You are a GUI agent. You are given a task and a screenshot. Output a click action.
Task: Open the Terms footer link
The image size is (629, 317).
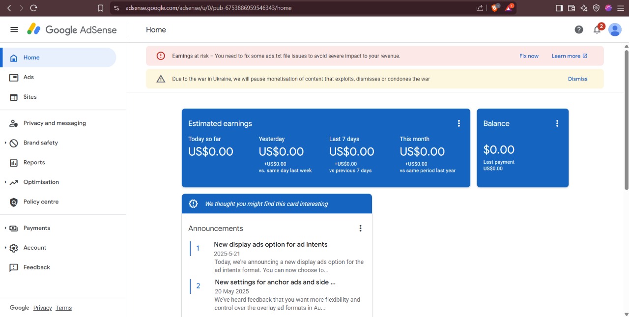coord(63,308)
